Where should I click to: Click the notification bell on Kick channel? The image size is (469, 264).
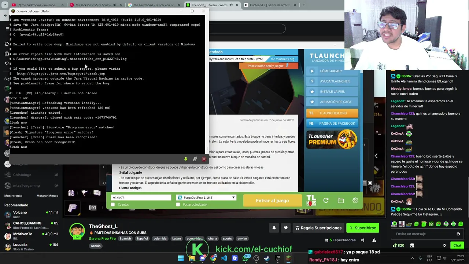pyautogui.click(x=274, y=228)
